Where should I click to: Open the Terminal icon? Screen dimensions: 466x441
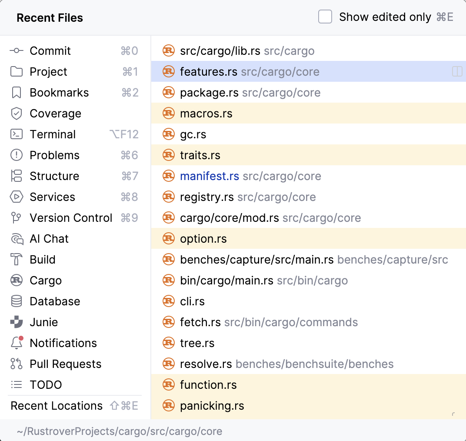click(x=17, y=134)
